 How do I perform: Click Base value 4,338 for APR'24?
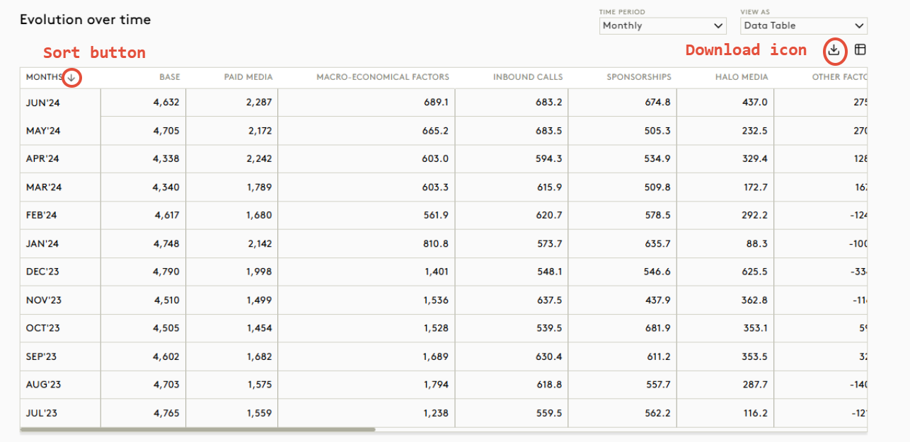pyautogui.click(x=167, y=158)
